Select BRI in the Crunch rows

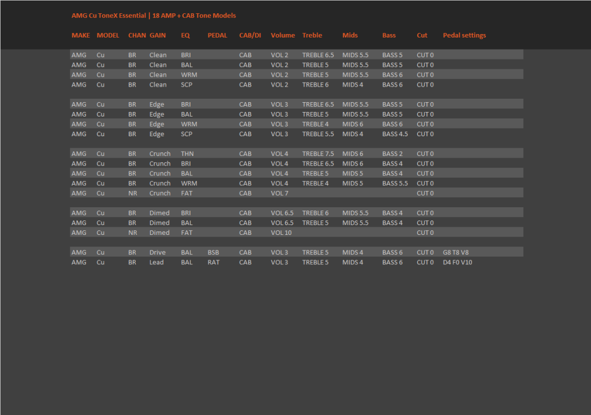tap(186, 163)
